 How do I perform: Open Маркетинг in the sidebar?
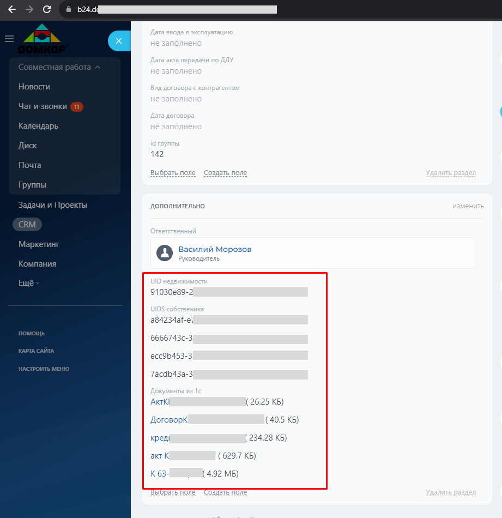point(39,244)
